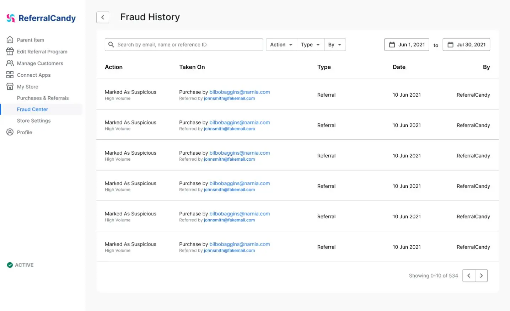Click the calendar icon on Jul 30, 2021
This screenshot has height=311, width=510.
450,45
